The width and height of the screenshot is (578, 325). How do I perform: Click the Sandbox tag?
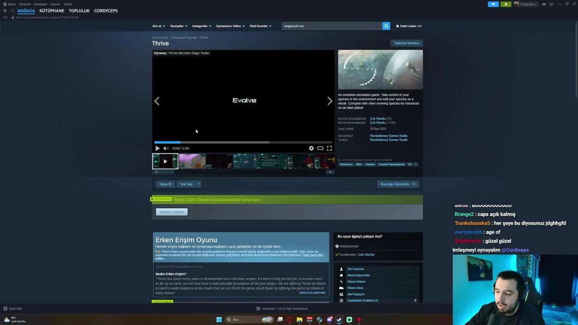click(x=370, y=164)
